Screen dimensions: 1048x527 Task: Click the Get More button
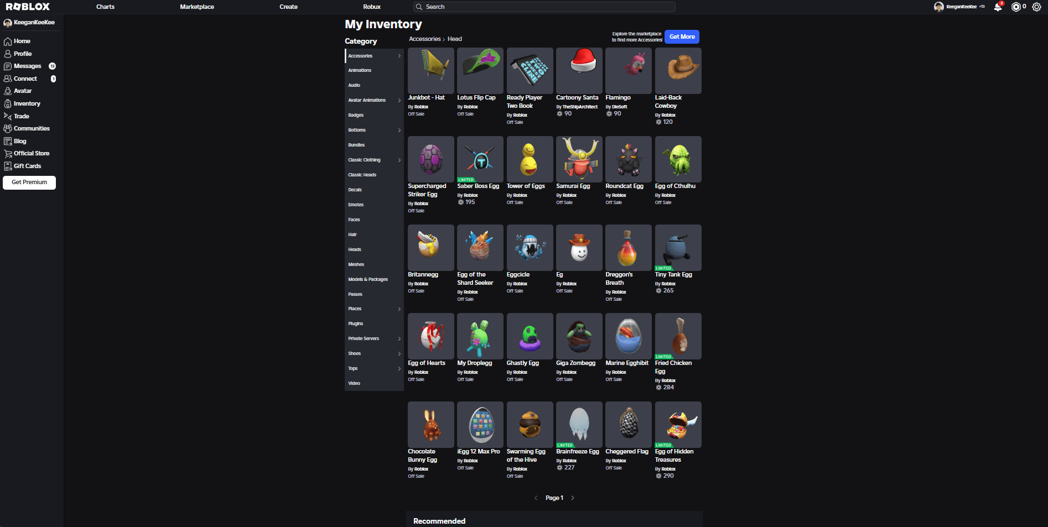click(x=681, y=36)
